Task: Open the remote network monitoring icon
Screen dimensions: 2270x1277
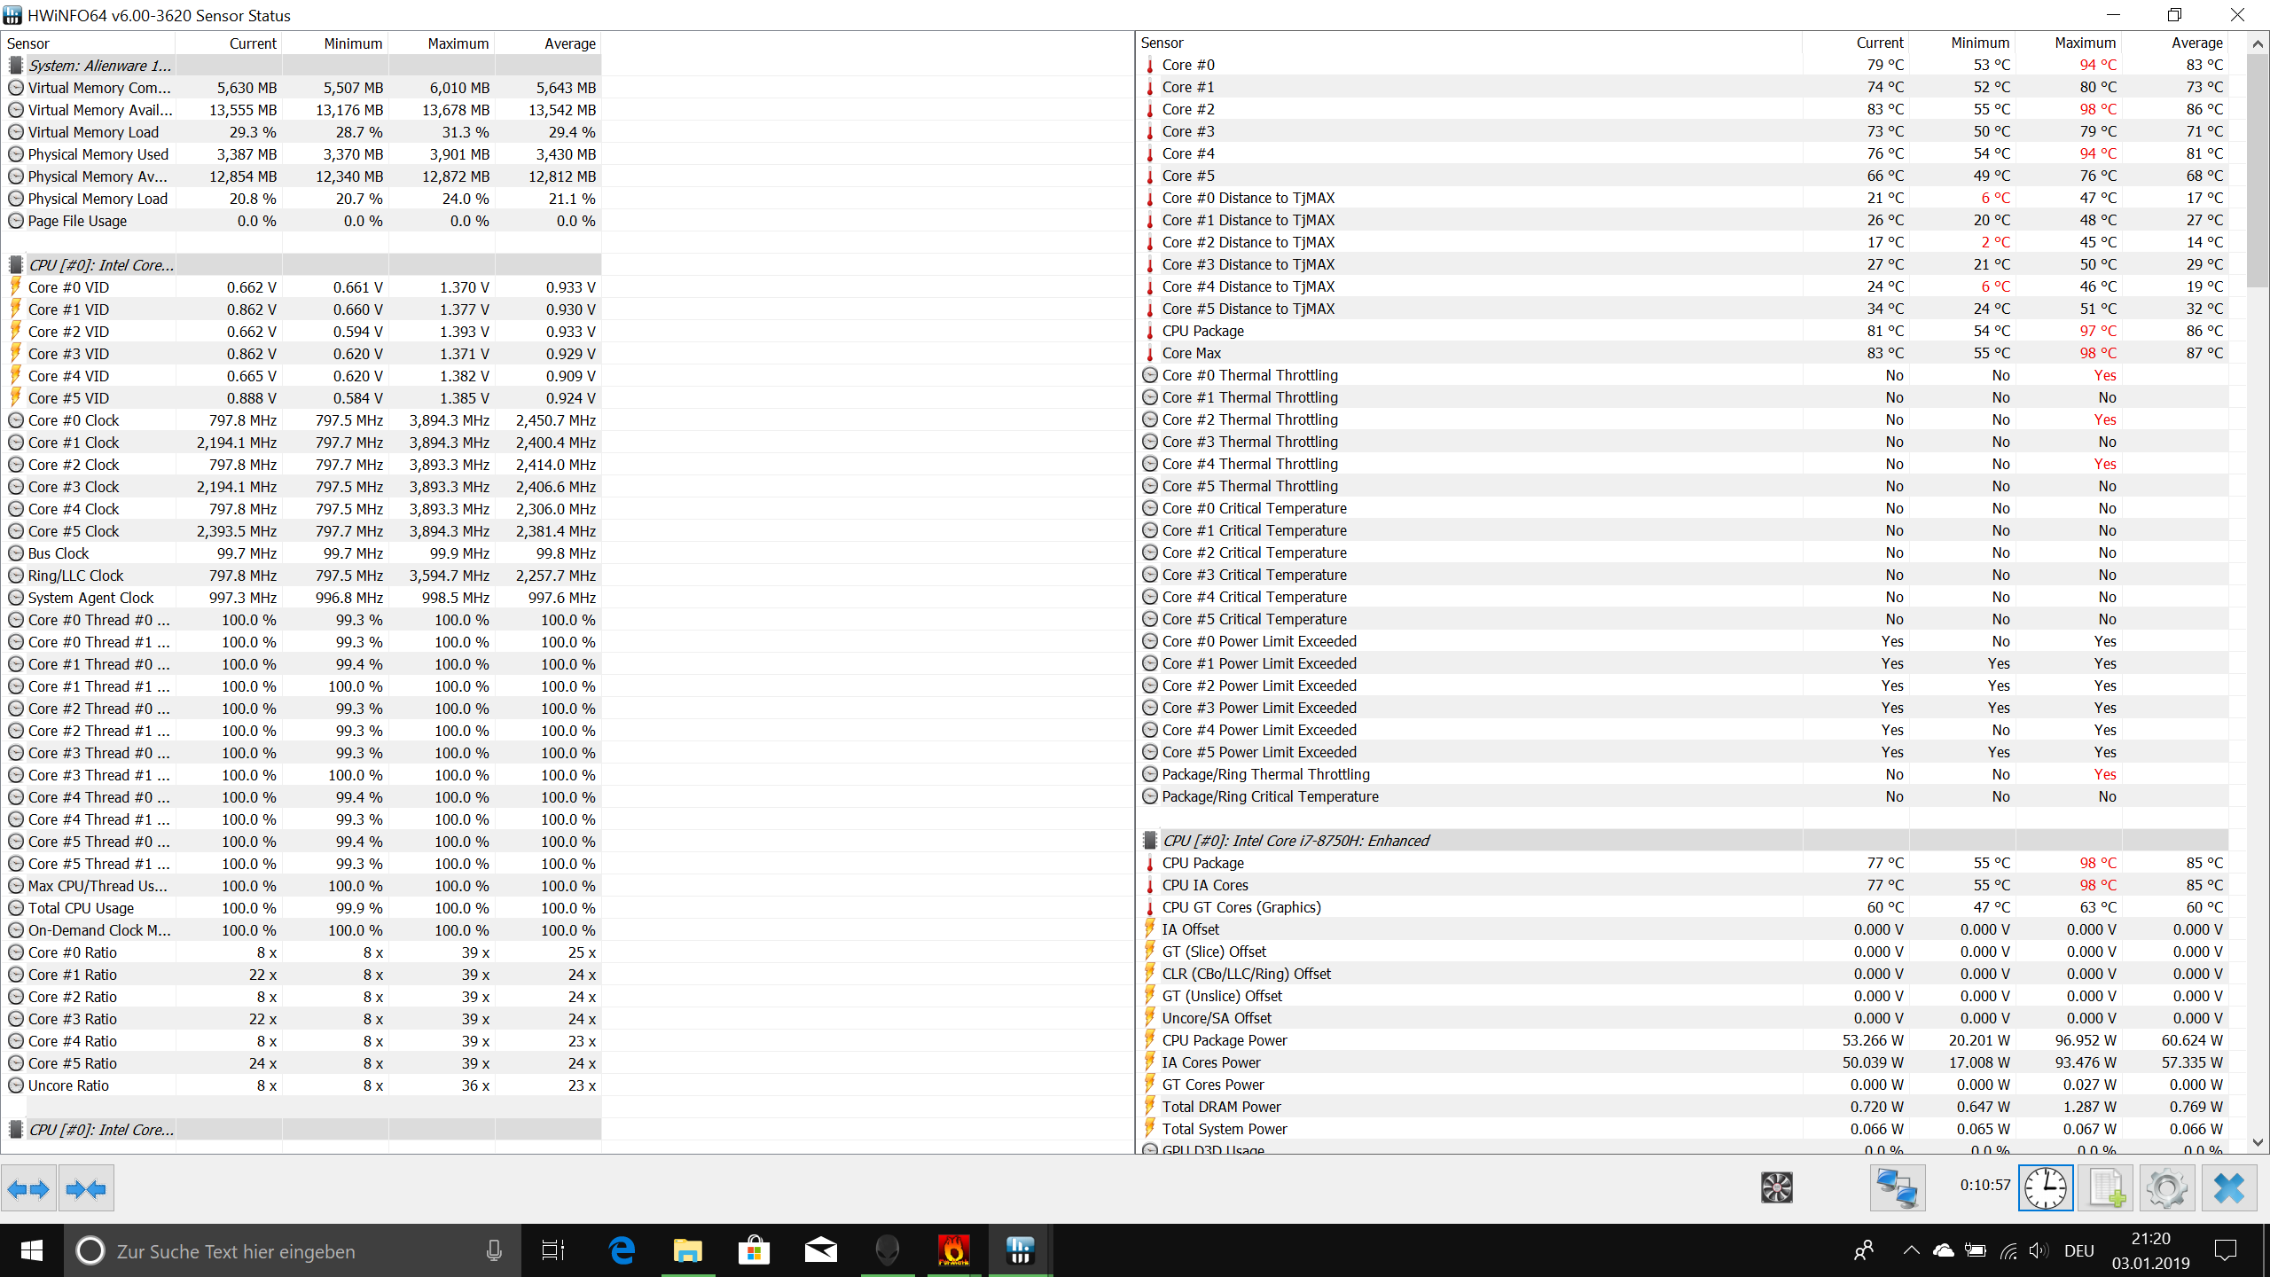Action: (x=1898, y=1188)
